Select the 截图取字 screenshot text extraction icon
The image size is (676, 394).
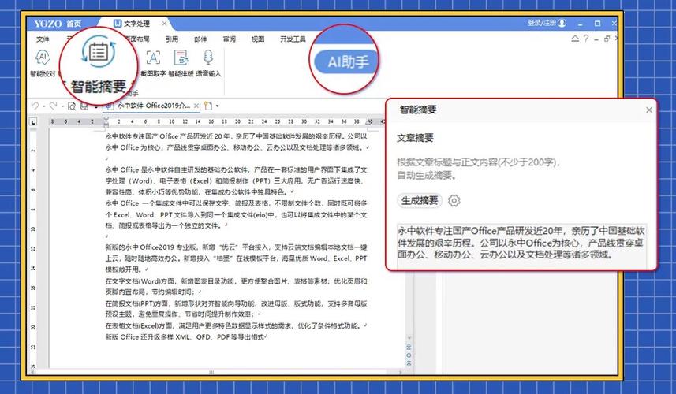(x=153, y=58)
